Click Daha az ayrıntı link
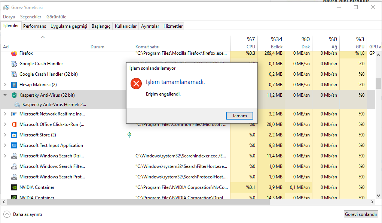The height and width of the screenshot is (223, 382). 28,214
